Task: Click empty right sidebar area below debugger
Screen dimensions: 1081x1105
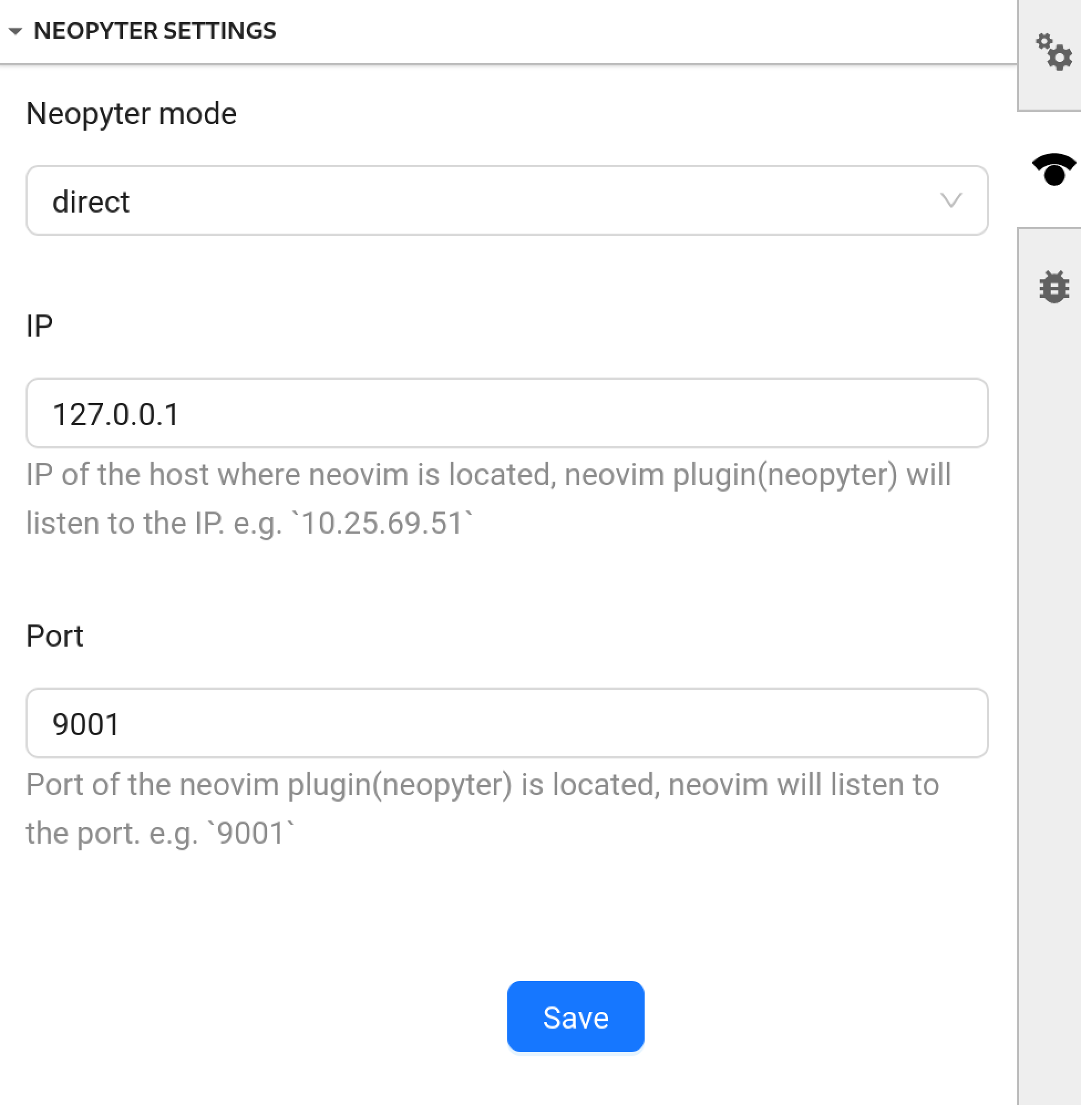Action: click(1051, 681)
